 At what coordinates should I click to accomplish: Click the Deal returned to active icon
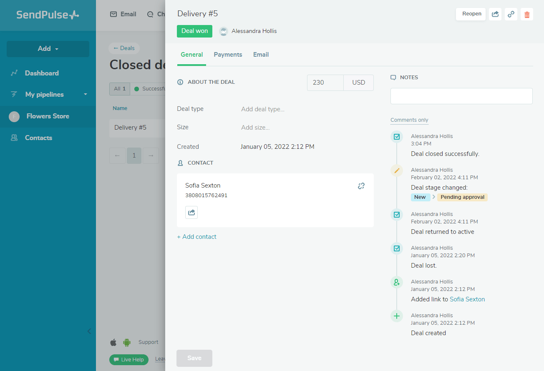click(x=397, y=214)
